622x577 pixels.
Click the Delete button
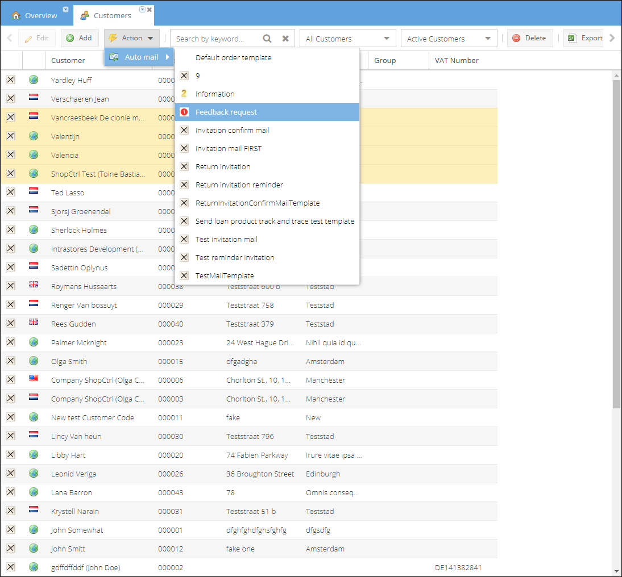click(529, 38)
